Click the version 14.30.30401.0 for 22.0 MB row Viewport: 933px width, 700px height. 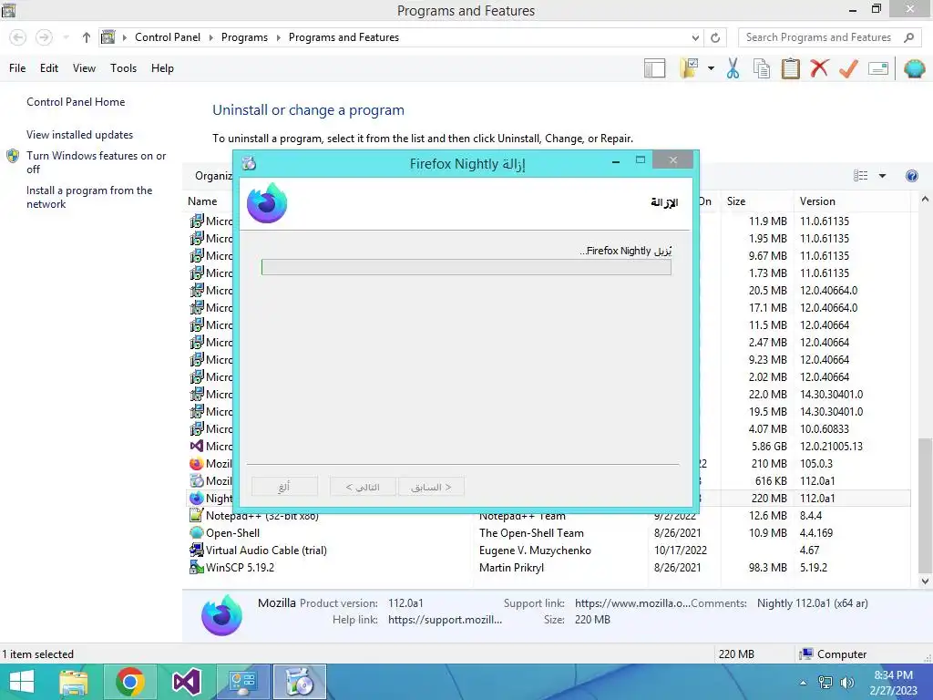(x=831, y=395)
